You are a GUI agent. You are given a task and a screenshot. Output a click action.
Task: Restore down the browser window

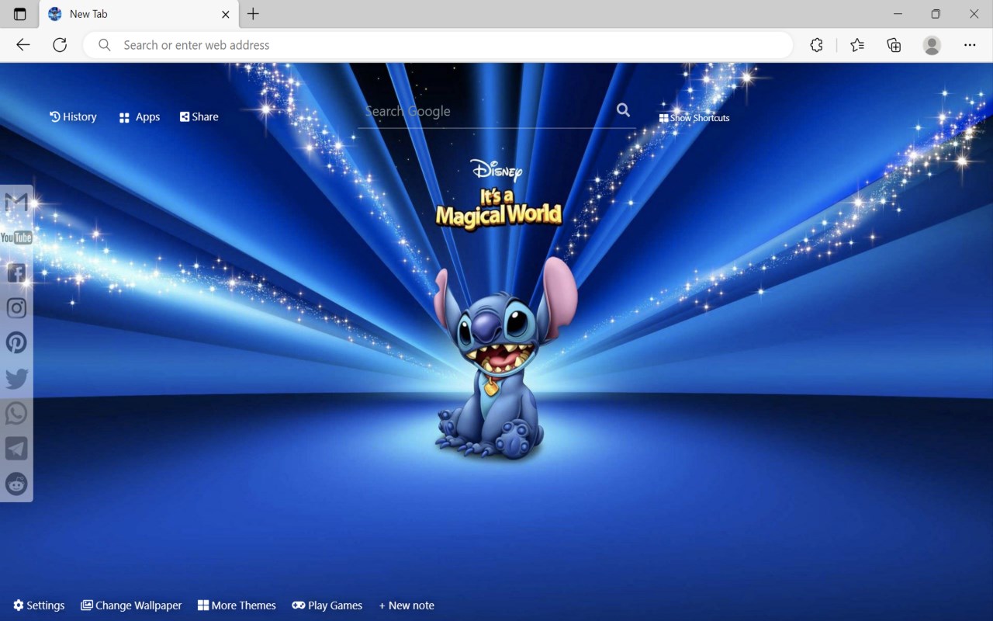click(x=936, y=14)
